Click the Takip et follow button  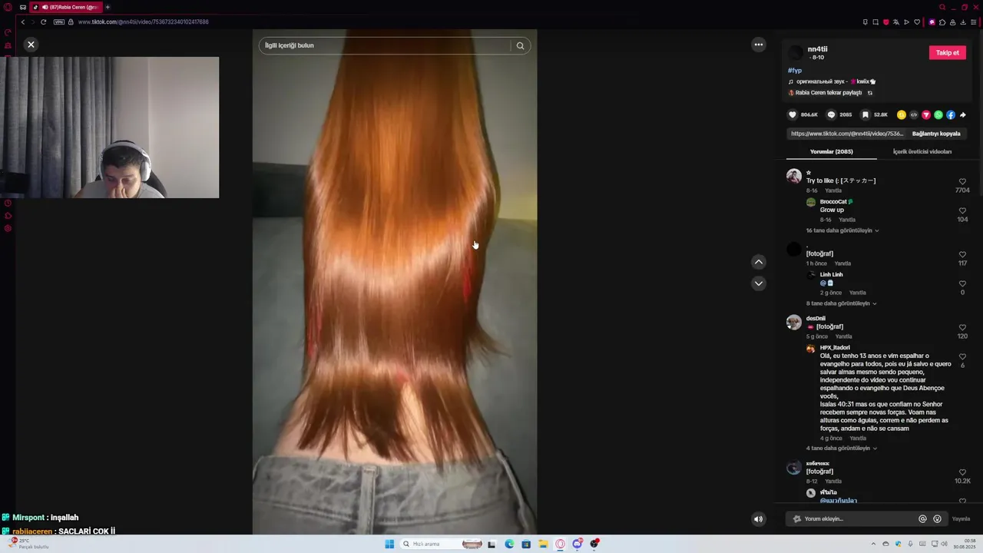click(x=948, y=53)
